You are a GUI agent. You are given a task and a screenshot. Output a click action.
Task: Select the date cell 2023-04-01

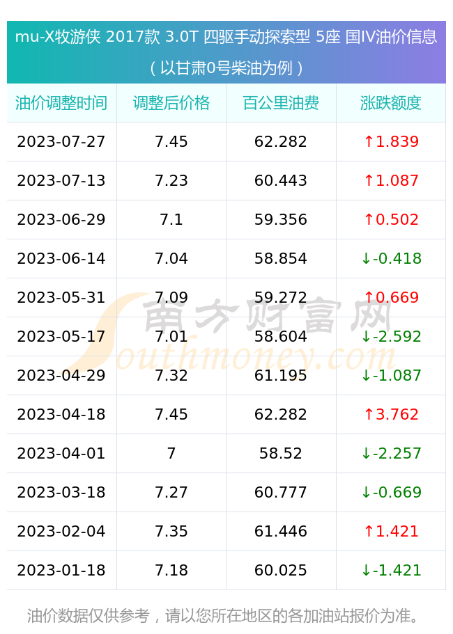coord(61,453)
